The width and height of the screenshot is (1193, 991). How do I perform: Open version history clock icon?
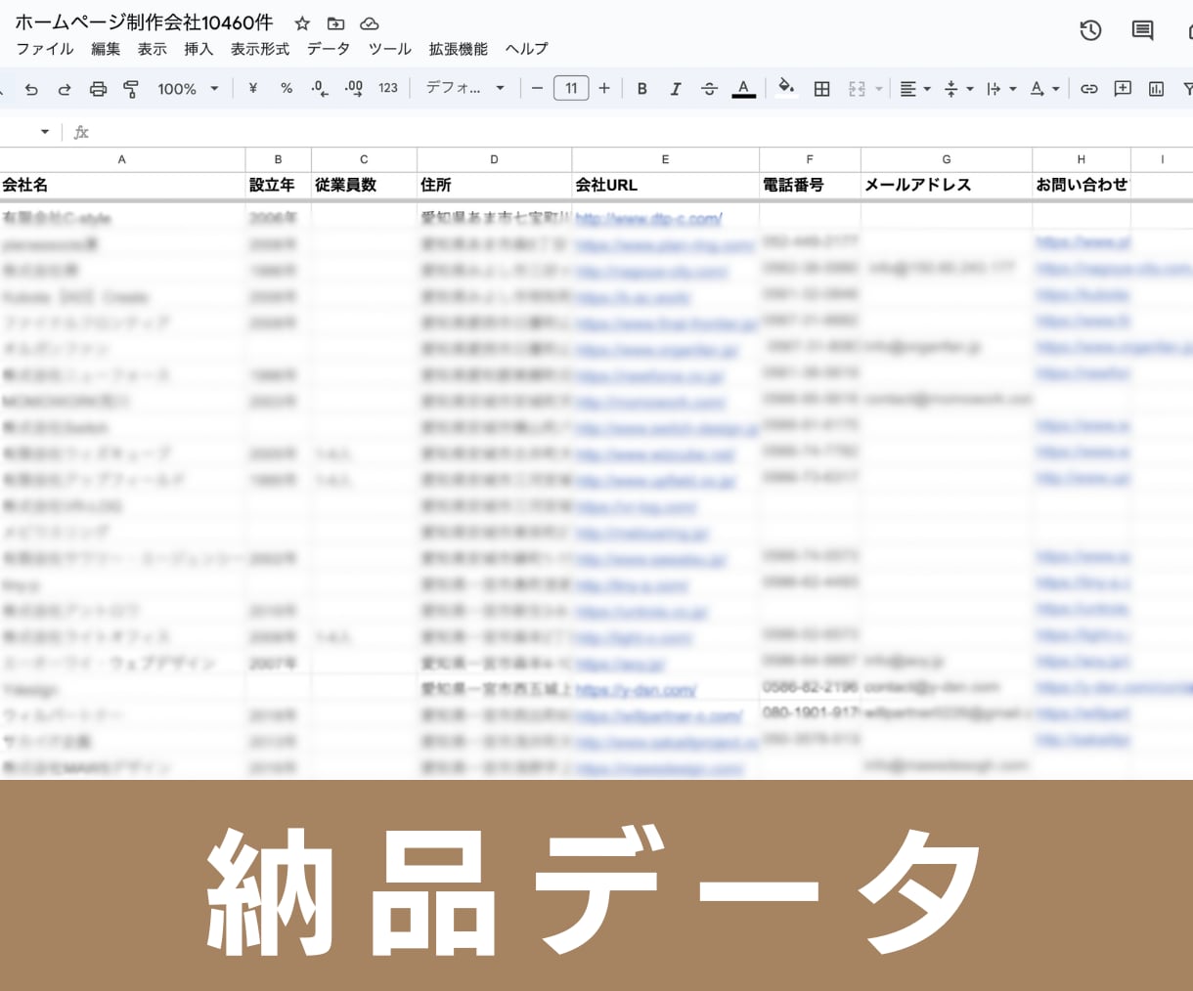pos(1090,30)
